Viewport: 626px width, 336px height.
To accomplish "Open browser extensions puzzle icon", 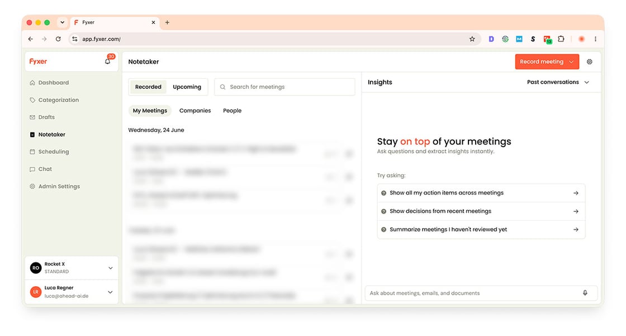I will (x=561, y=39).
